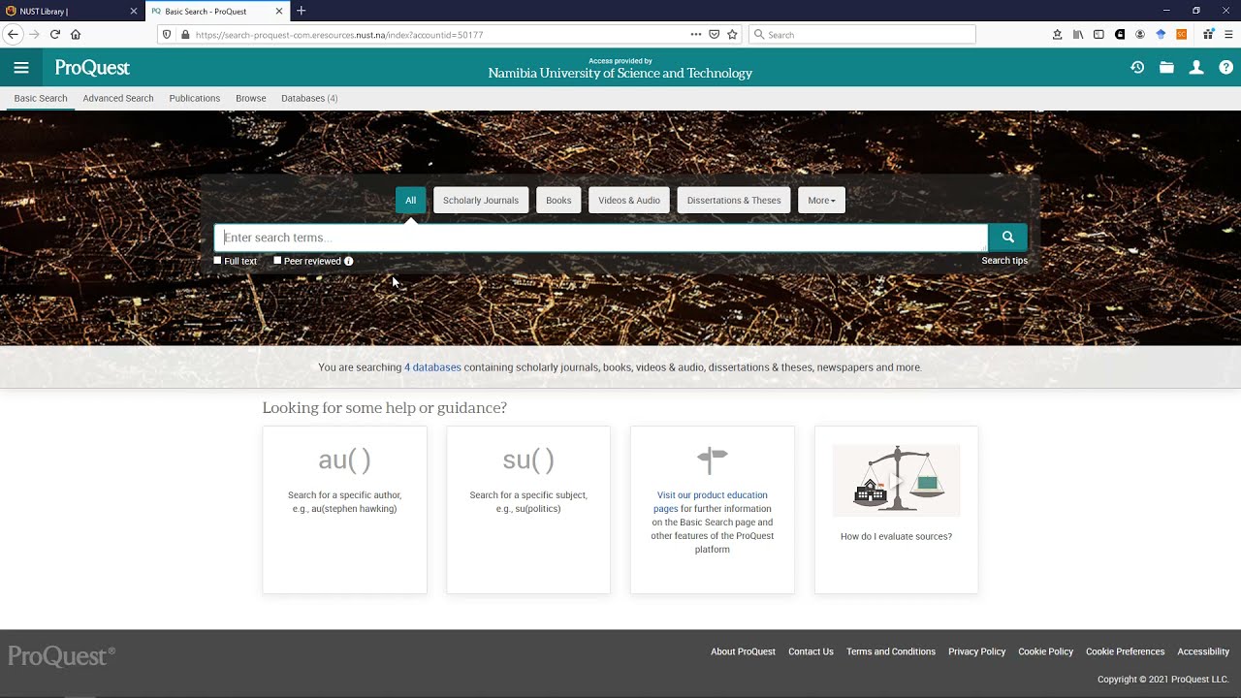Image resolution: width=1241 pixels, height=698 pixels.
Task: Open Privacy Policy footer link
Action: pyautogui.click(x=976, y=651)
